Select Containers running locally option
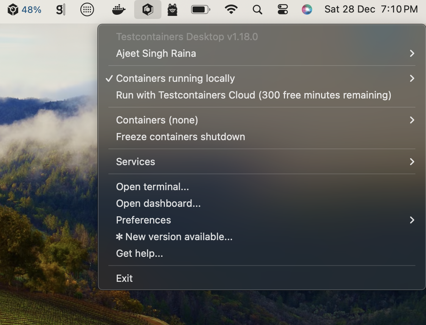426x325 pixels. point(262,78)
